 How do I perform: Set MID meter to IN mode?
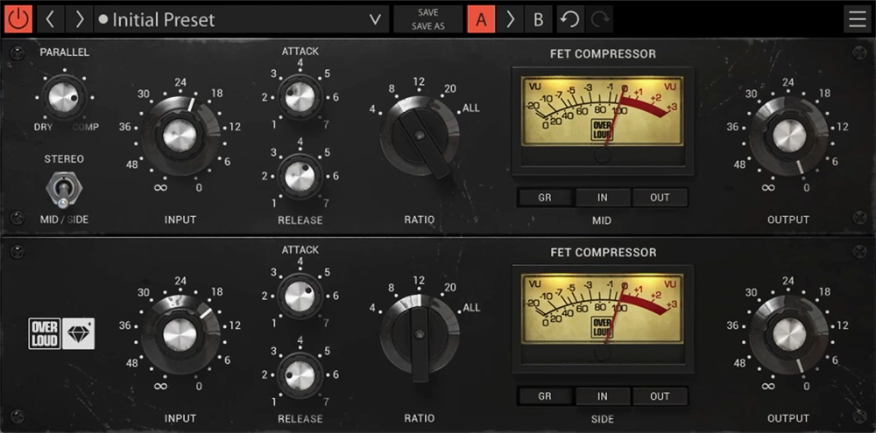point(603,198)
